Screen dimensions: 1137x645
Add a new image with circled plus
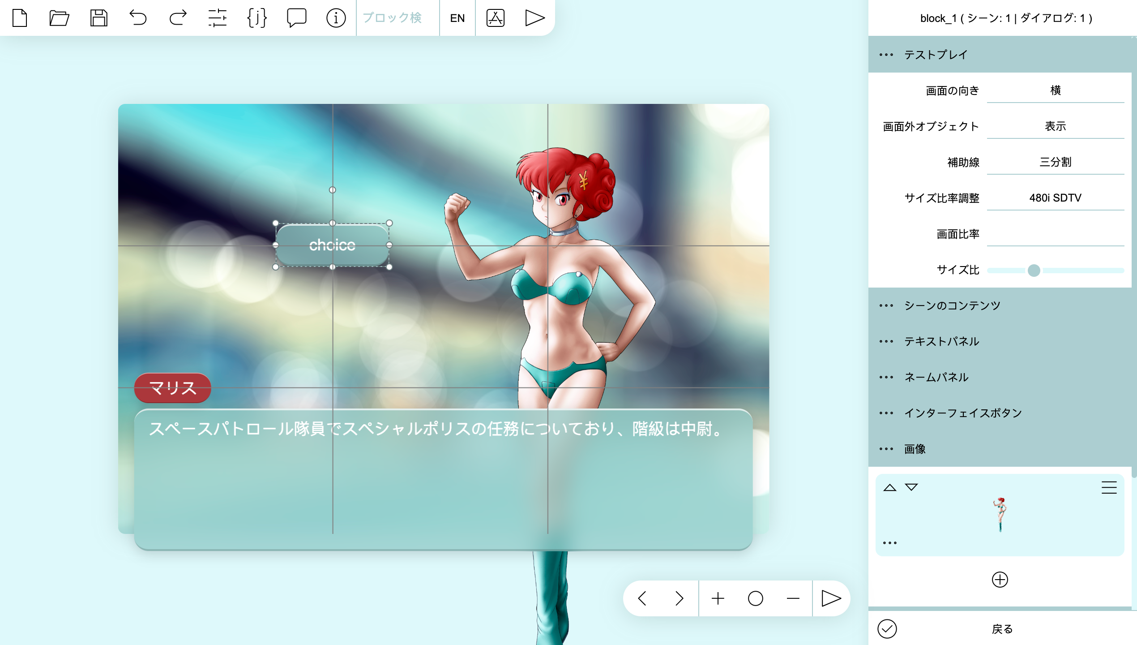(1000, 580)
